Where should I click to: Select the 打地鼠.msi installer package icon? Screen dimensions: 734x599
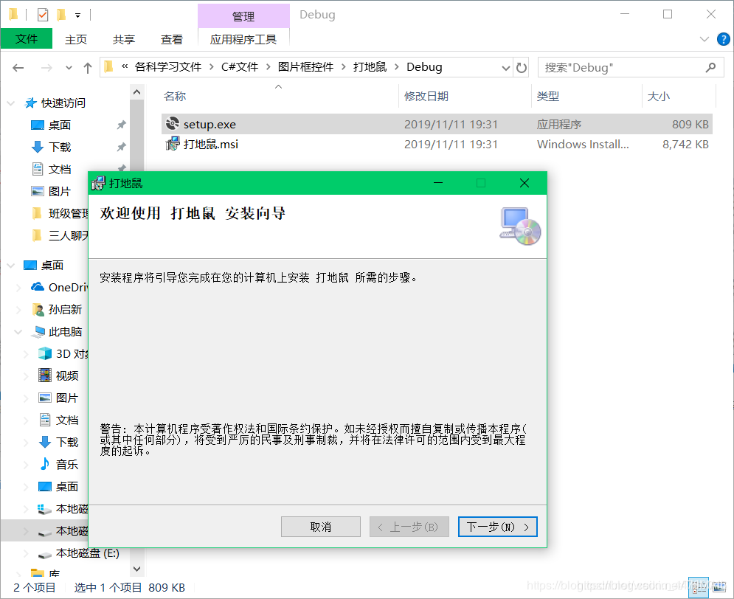tap(172, 144)
